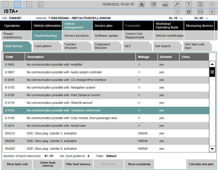
Task: Select Repair/maintenance submenu
Action: pos(16,36)
